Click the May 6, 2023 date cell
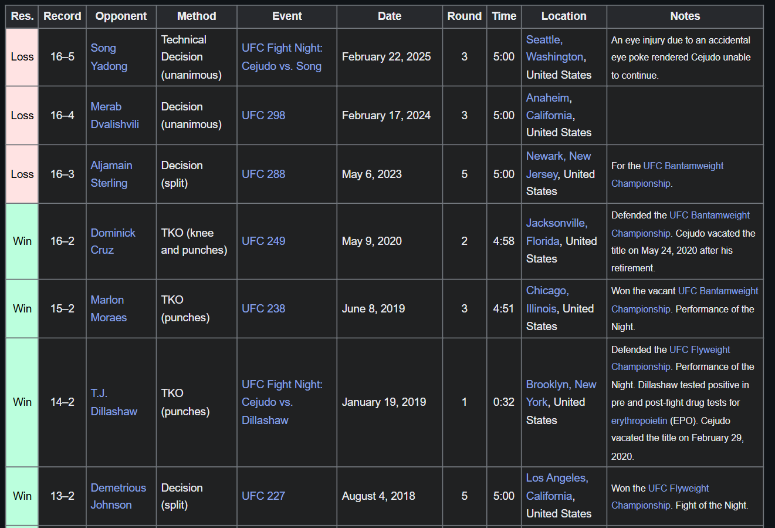The image size is (775, 528). 390,174
